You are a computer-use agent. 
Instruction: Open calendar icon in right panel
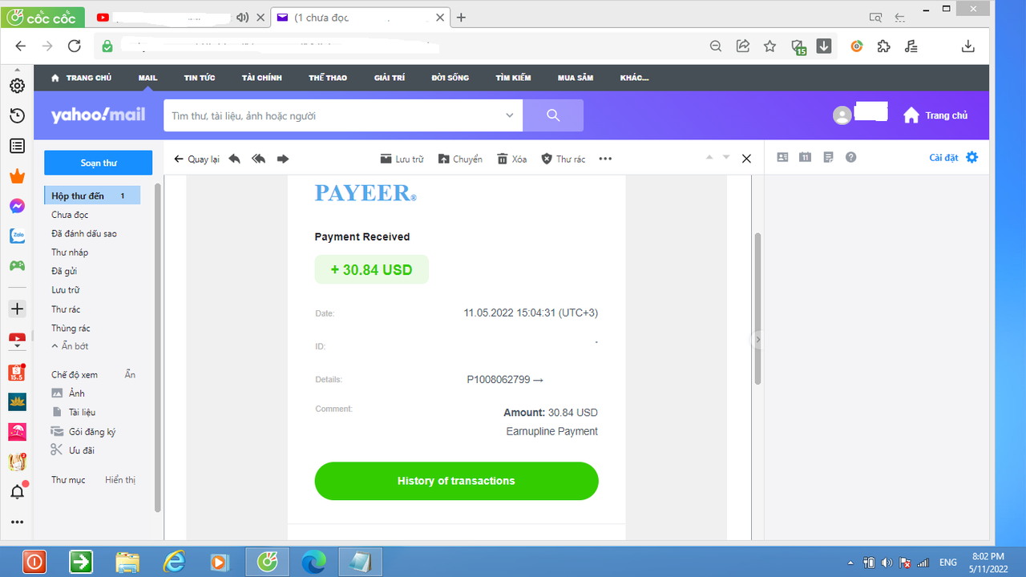tap(805, 157)
